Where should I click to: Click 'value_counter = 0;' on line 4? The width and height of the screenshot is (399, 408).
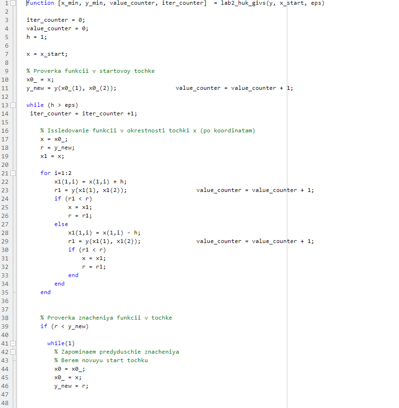coord(57,29)
